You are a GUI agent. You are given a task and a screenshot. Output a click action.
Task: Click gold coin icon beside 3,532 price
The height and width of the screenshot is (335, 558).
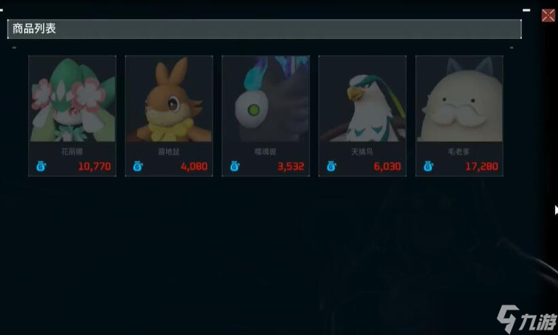(x=235, y=166)
